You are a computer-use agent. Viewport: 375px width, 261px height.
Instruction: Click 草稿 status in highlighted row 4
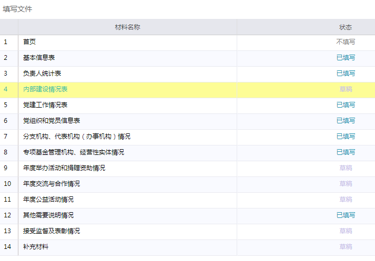click(346, 89)
